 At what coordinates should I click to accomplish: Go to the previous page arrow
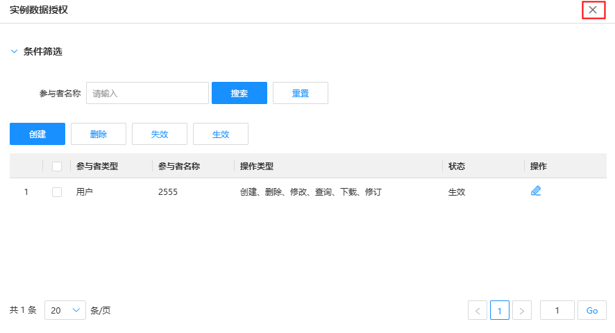[x=478, y=310]
